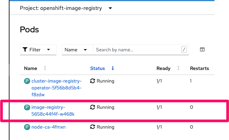Click the funnel icon in Filter button
The width and height of the screenshot is (229, 140).
pos(25,49)
